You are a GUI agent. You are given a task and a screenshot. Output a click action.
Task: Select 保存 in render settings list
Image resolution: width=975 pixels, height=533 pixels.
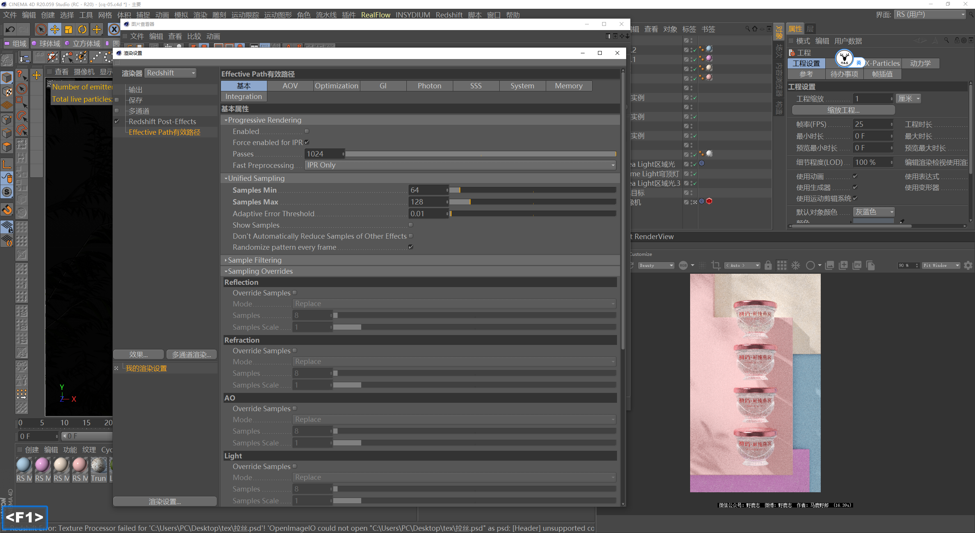click(x=136, y=101)
